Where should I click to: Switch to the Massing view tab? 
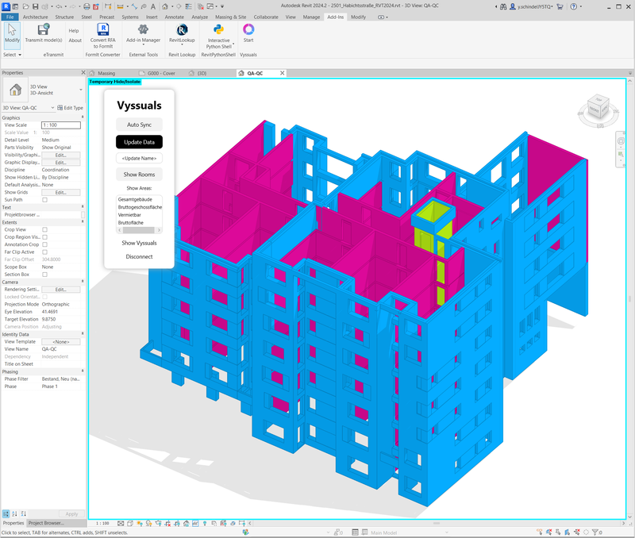pyautogui.click(x=106, y=73)
